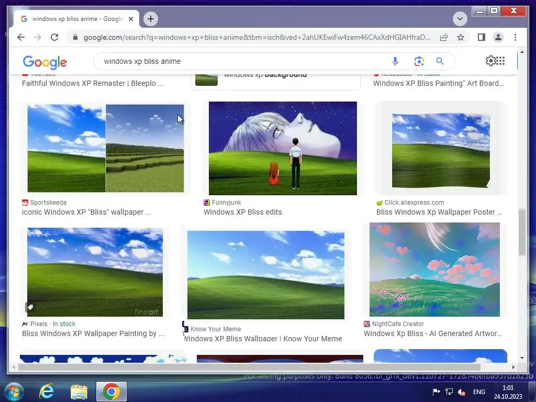Click the Funnyjunk source label

(x=226, y=203)
